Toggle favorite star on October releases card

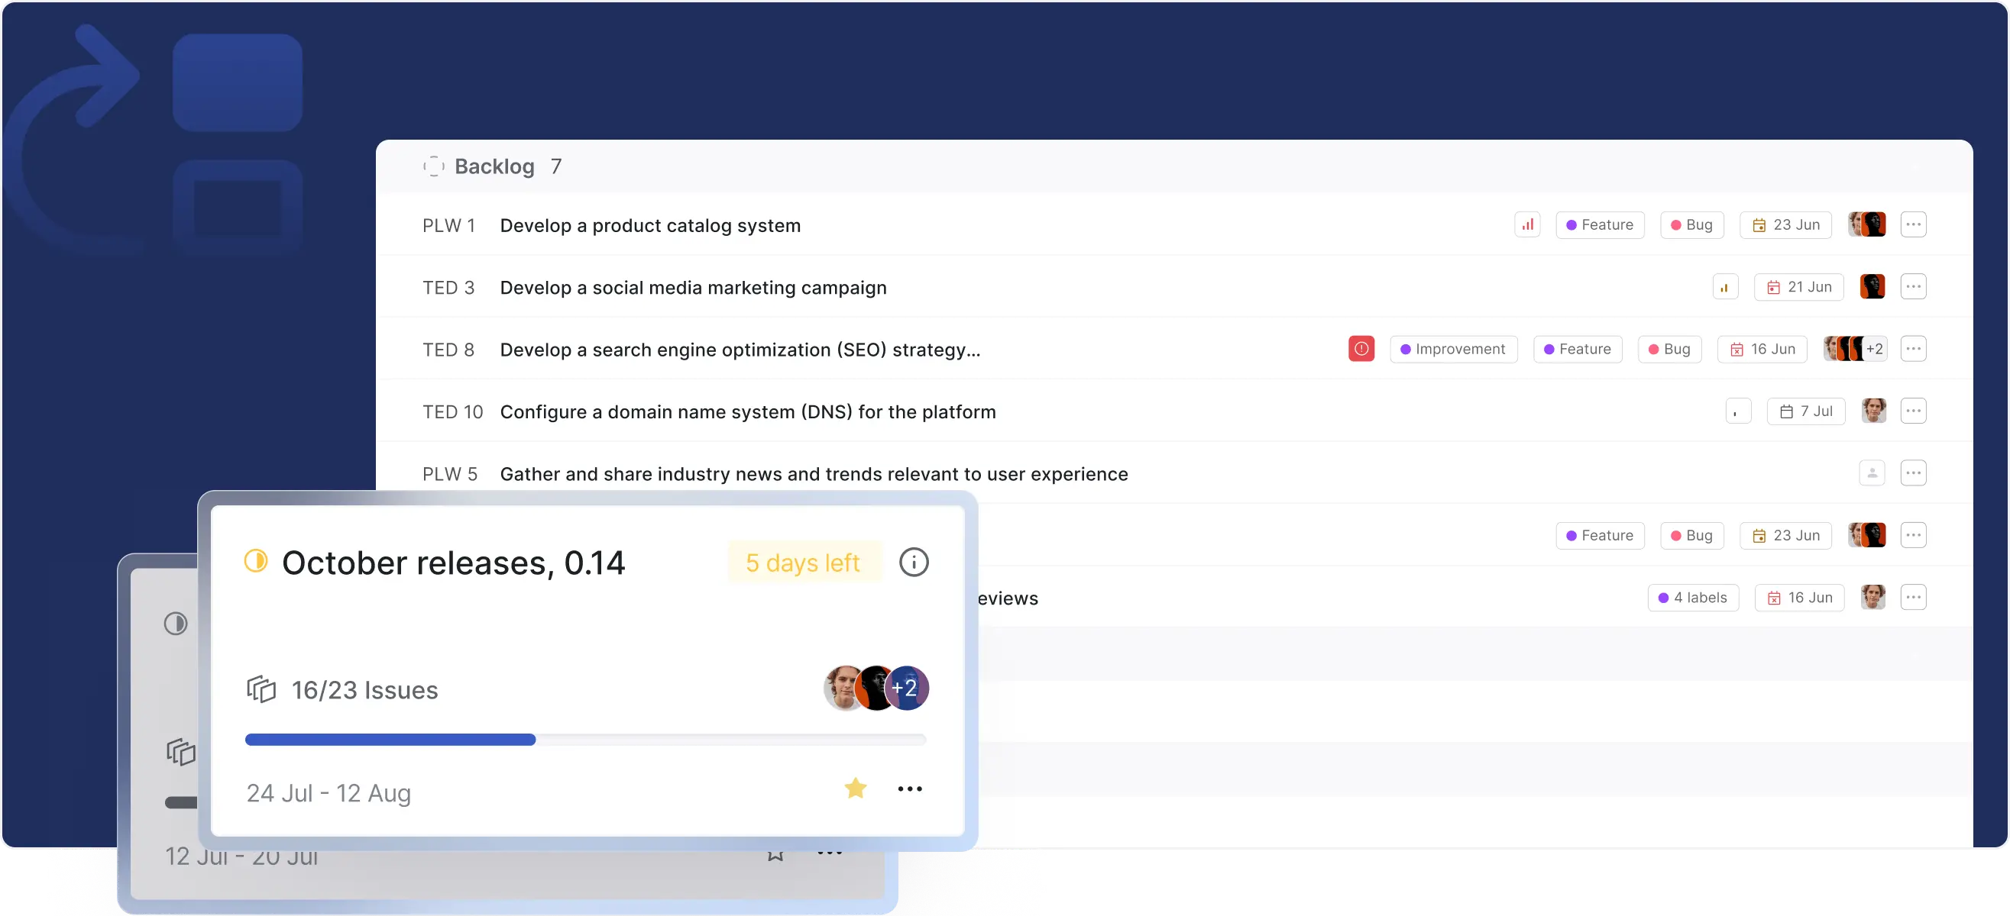855,789
